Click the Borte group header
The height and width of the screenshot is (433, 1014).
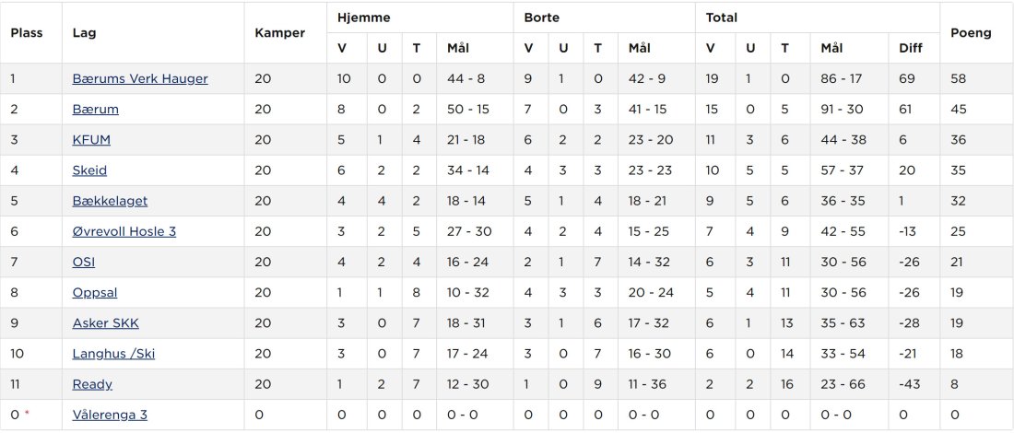[x=541, y=18]
